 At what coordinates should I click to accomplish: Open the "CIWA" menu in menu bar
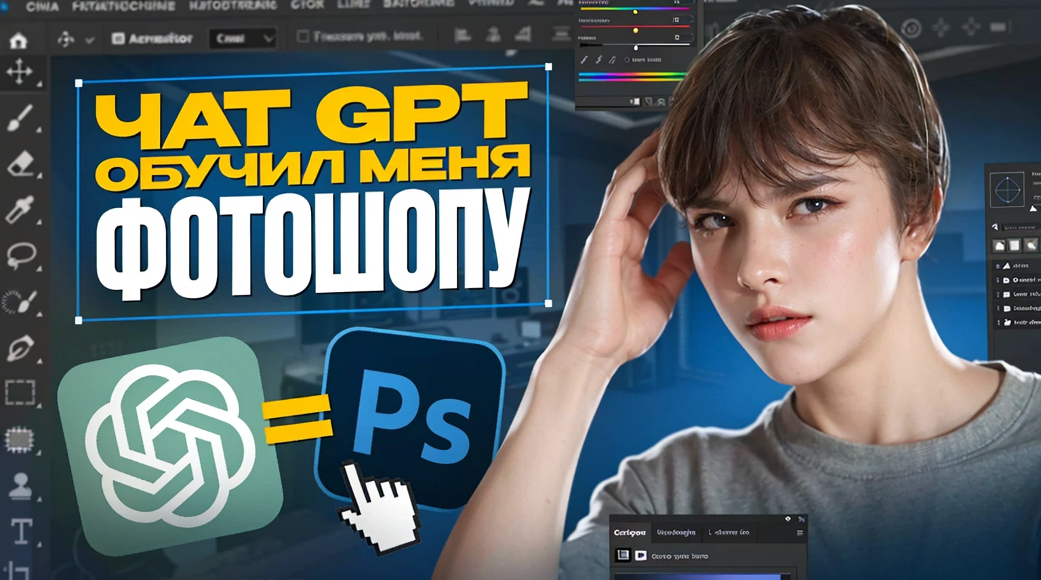[x=42, y=6]
